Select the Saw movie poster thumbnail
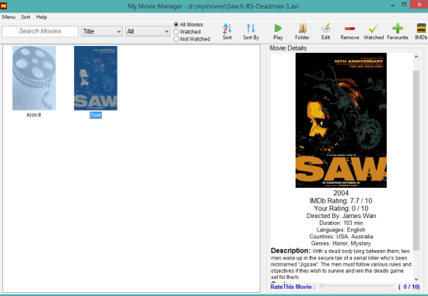428x296 pixels. [x=96, y=78]
